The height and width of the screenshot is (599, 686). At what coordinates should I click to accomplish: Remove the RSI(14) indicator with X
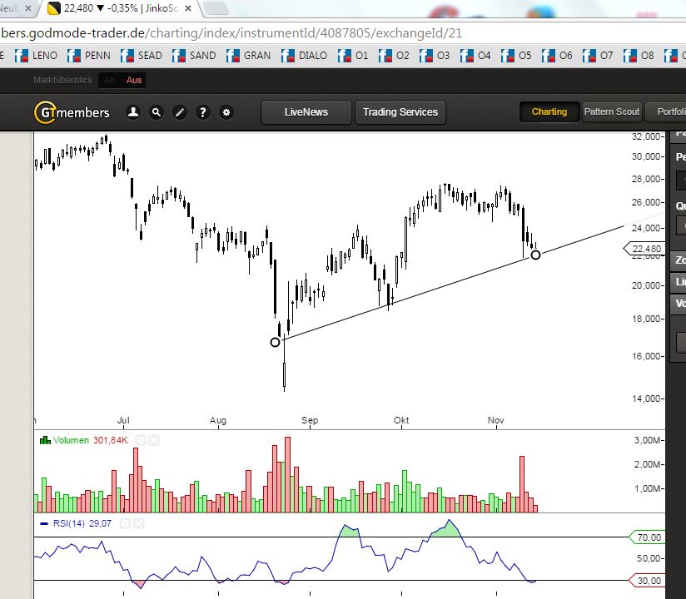tap(138, 523)
